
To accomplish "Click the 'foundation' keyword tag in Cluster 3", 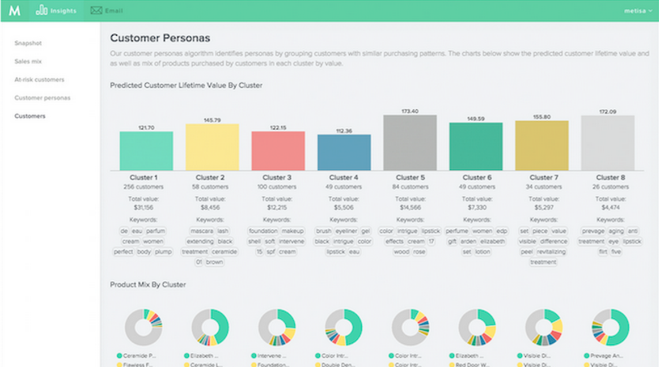I will point(263,231).
